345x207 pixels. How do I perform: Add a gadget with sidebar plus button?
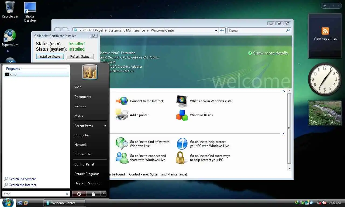click(325, 6)
